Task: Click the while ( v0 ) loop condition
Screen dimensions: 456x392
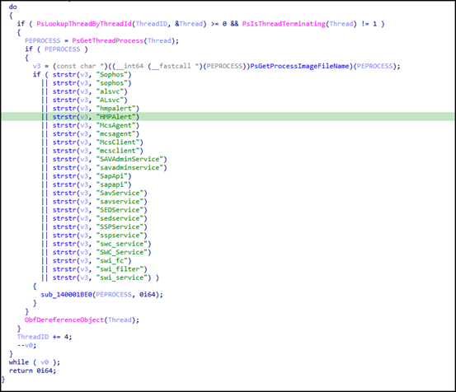Action: 35,362
